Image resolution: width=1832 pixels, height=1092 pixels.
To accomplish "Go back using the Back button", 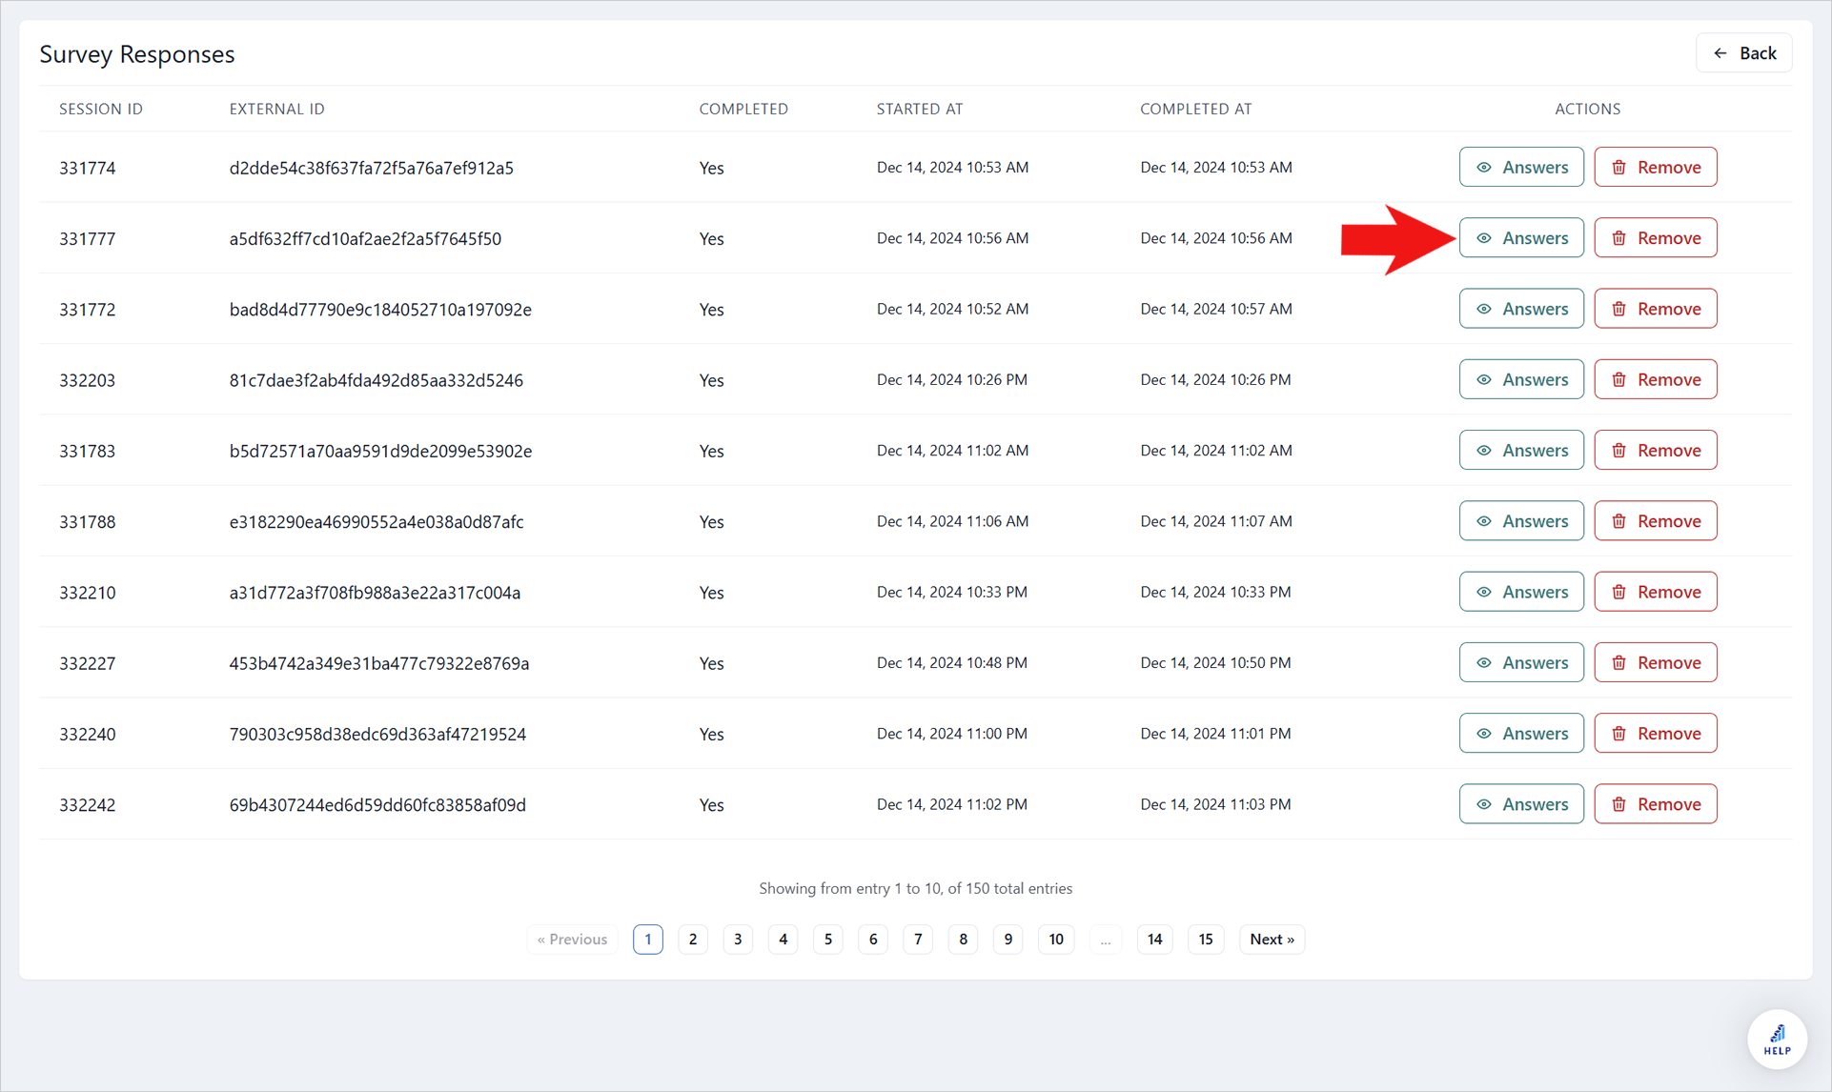I will (1743, 53).
